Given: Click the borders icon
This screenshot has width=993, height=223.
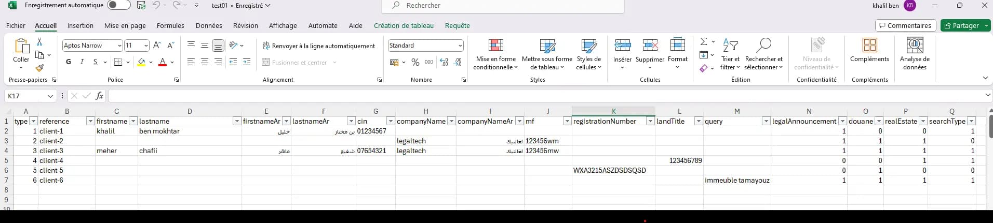Looking at the screenshot, I should 118,62.
